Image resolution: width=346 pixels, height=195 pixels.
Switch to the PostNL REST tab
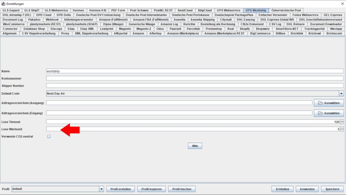click(x=163, y=10)
